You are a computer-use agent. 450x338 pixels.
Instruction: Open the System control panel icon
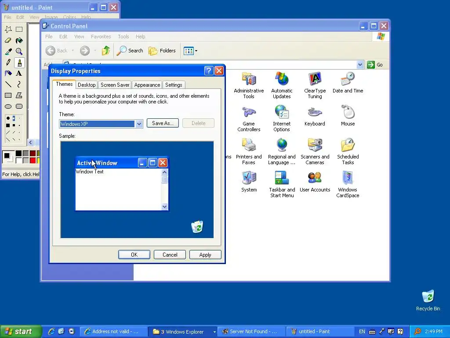coord(249,182)
